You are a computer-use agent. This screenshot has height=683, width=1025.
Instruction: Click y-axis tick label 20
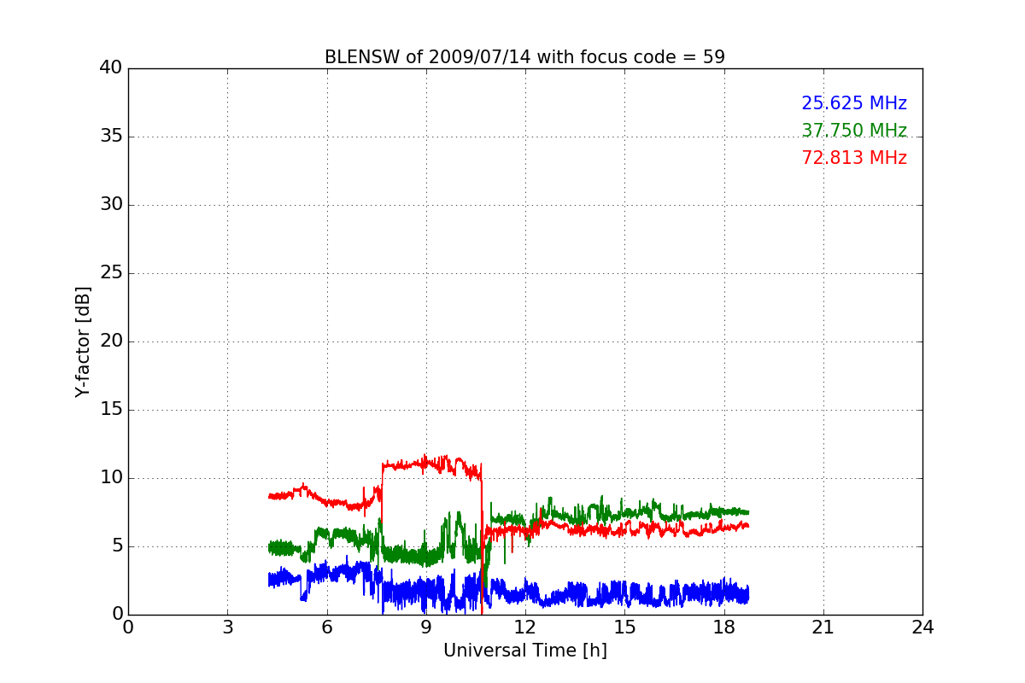pyautogui.click(x=111, y=341)
